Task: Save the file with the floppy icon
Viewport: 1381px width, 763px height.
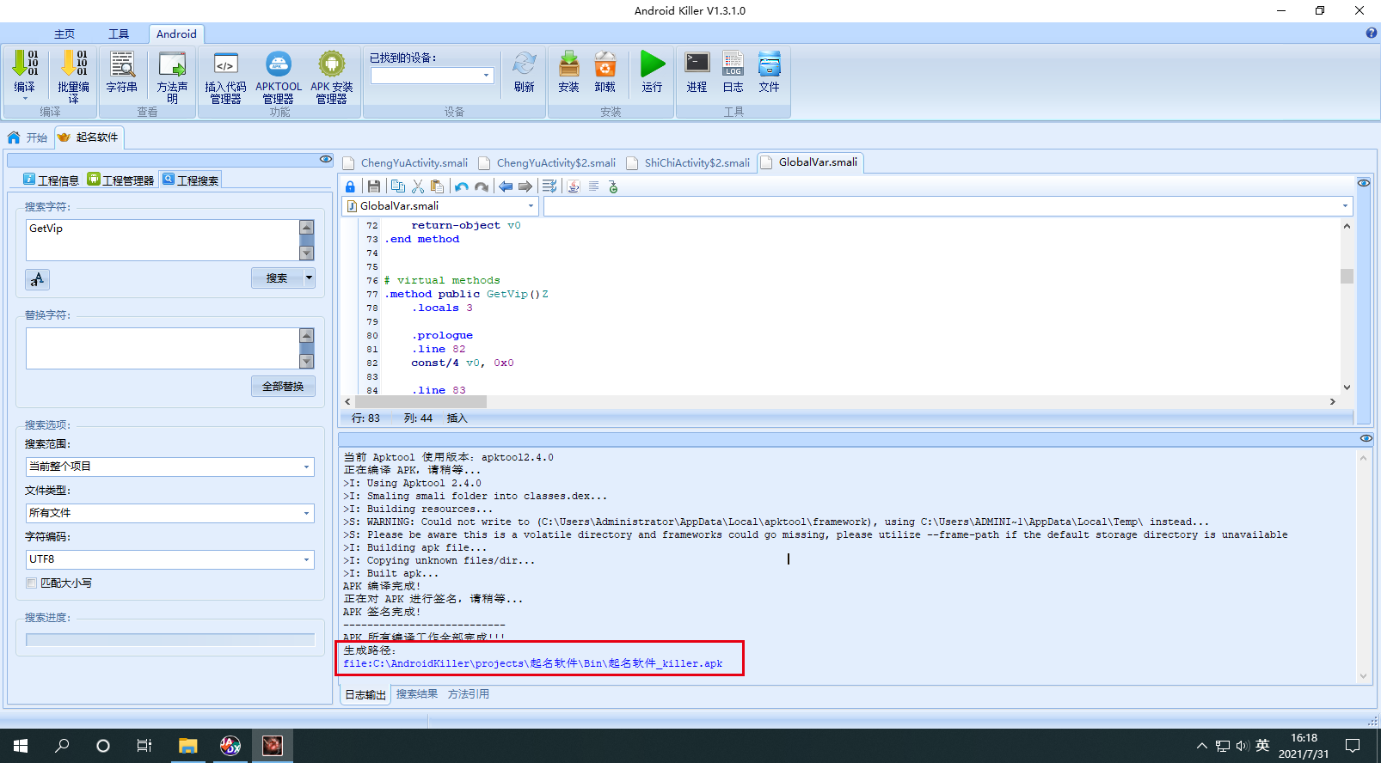Action: [x=373, y=186]
